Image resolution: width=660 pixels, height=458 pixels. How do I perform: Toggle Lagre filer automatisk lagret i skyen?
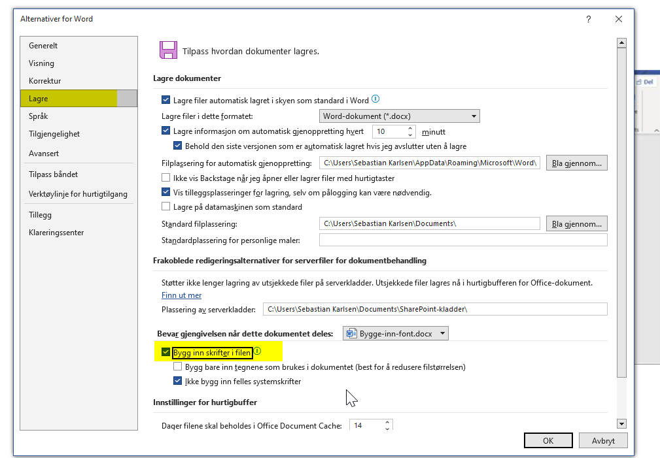point(166,100)
